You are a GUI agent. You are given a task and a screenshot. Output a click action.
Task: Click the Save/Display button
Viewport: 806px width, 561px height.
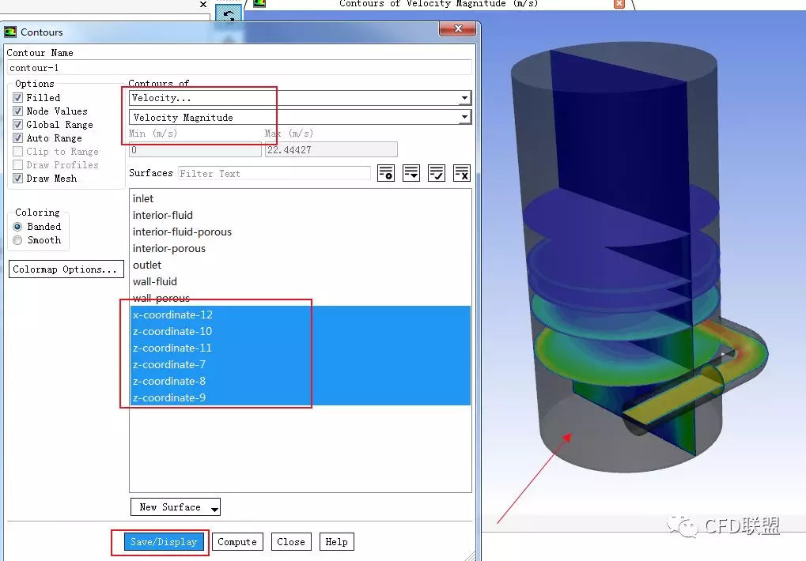tap(163, 542)
